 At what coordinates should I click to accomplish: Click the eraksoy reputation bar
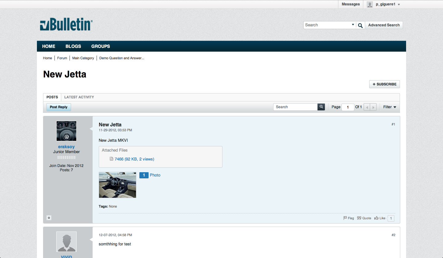click(x=66, y=157)
